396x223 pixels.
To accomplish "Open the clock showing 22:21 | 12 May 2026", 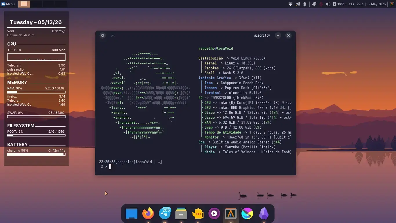I will pyautogui.click(x=371, y=4).
